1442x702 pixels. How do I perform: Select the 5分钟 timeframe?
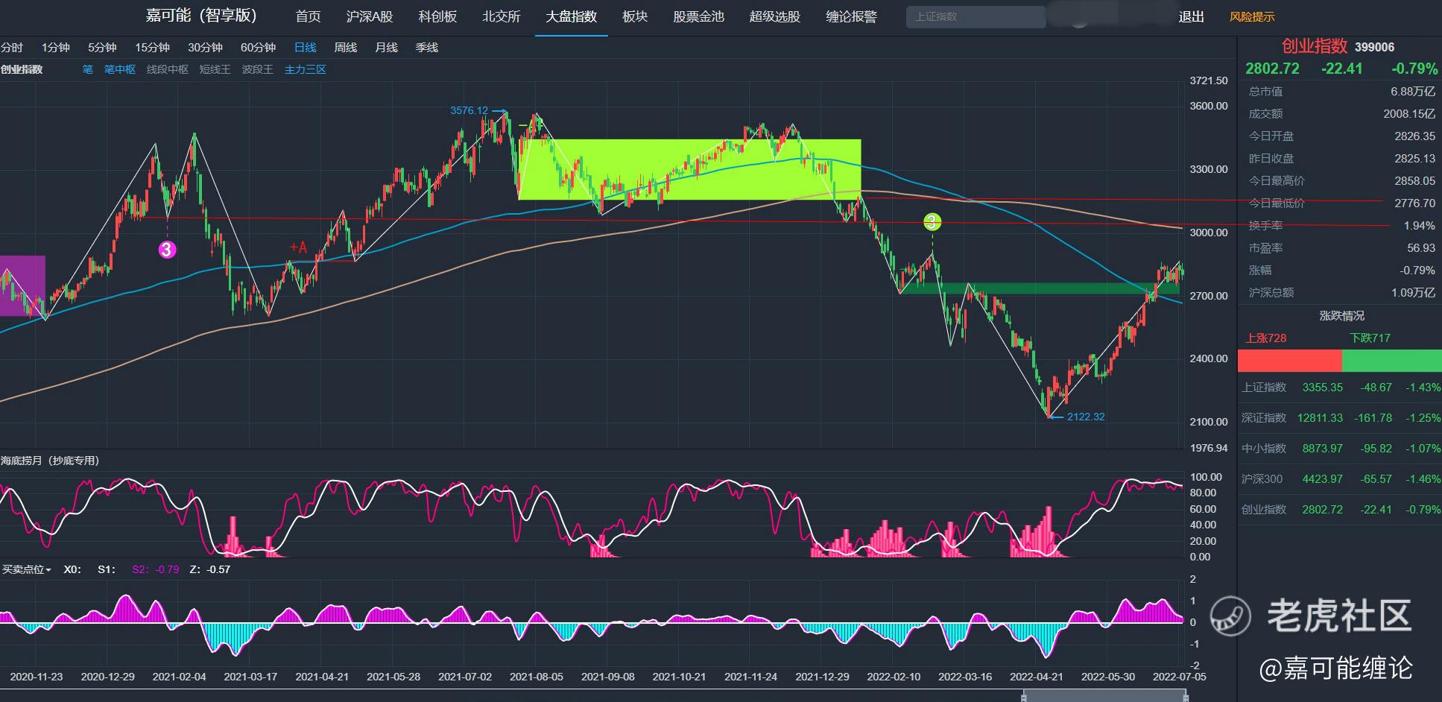[102, 47]
